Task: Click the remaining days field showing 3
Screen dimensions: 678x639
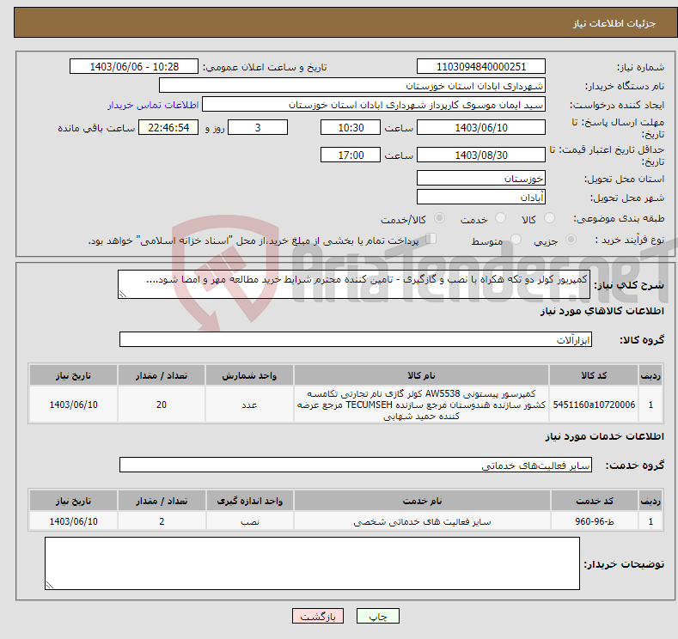Action: (x=258, y=127)
